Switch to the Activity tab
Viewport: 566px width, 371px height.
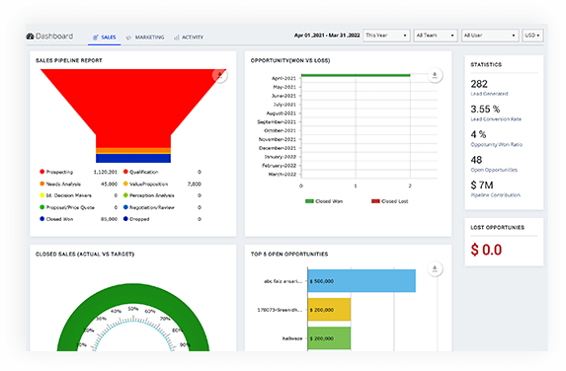pyautogui.click(x=189, y=37)
